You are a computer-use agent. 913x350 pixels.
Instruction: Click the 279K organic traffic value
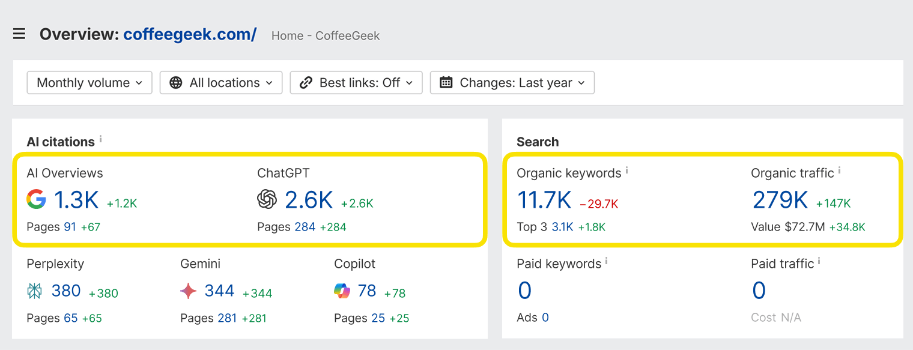[x=780, y=199]
